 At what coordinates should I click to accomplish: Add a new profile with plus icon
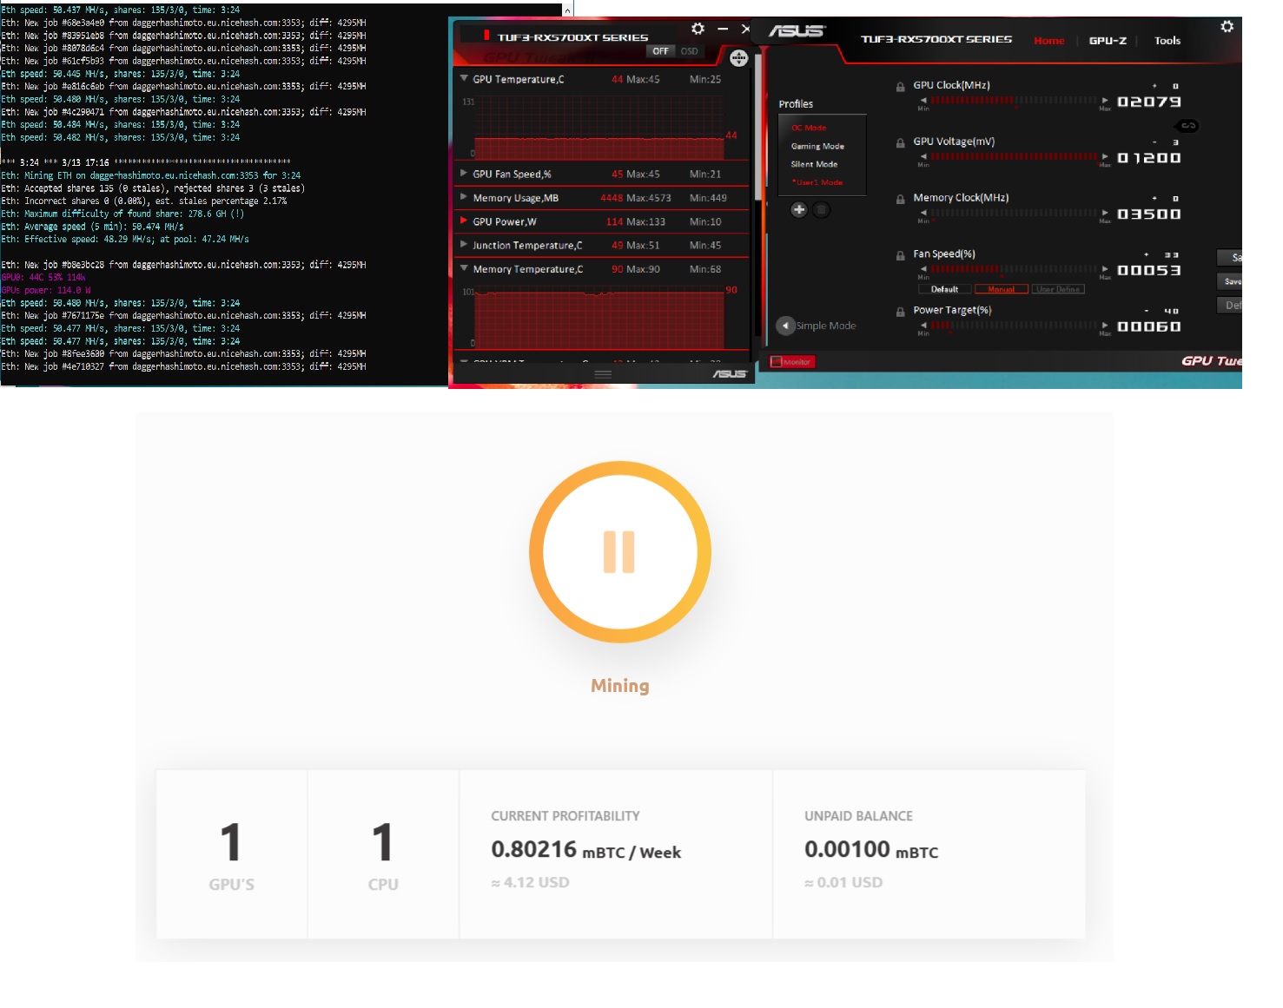point(799,209)
